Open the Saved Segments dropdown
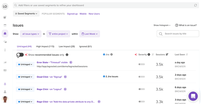The height and width of the screenshot is (104, 201). (26, 13)
